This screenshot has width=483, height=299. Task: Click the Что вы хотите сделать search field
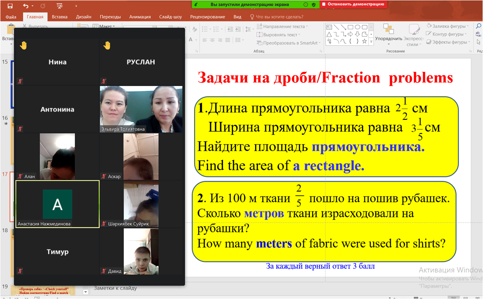[279, 17]
